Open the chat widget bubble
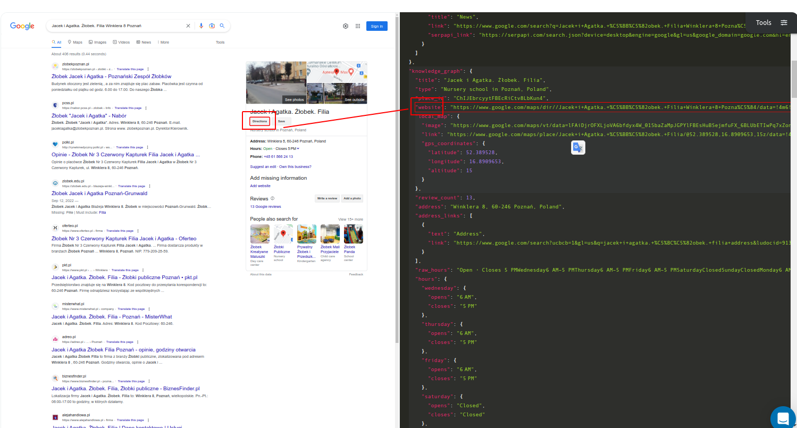Screen dimensions: 797x428 [x=783, y=418]
